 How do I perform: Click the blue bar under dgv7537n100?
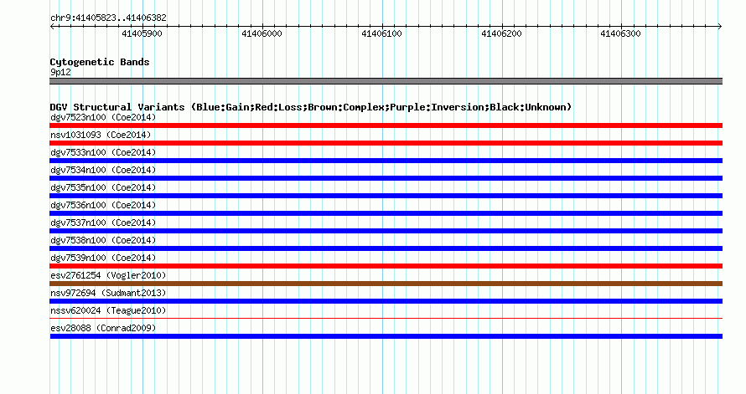point(386,231)
